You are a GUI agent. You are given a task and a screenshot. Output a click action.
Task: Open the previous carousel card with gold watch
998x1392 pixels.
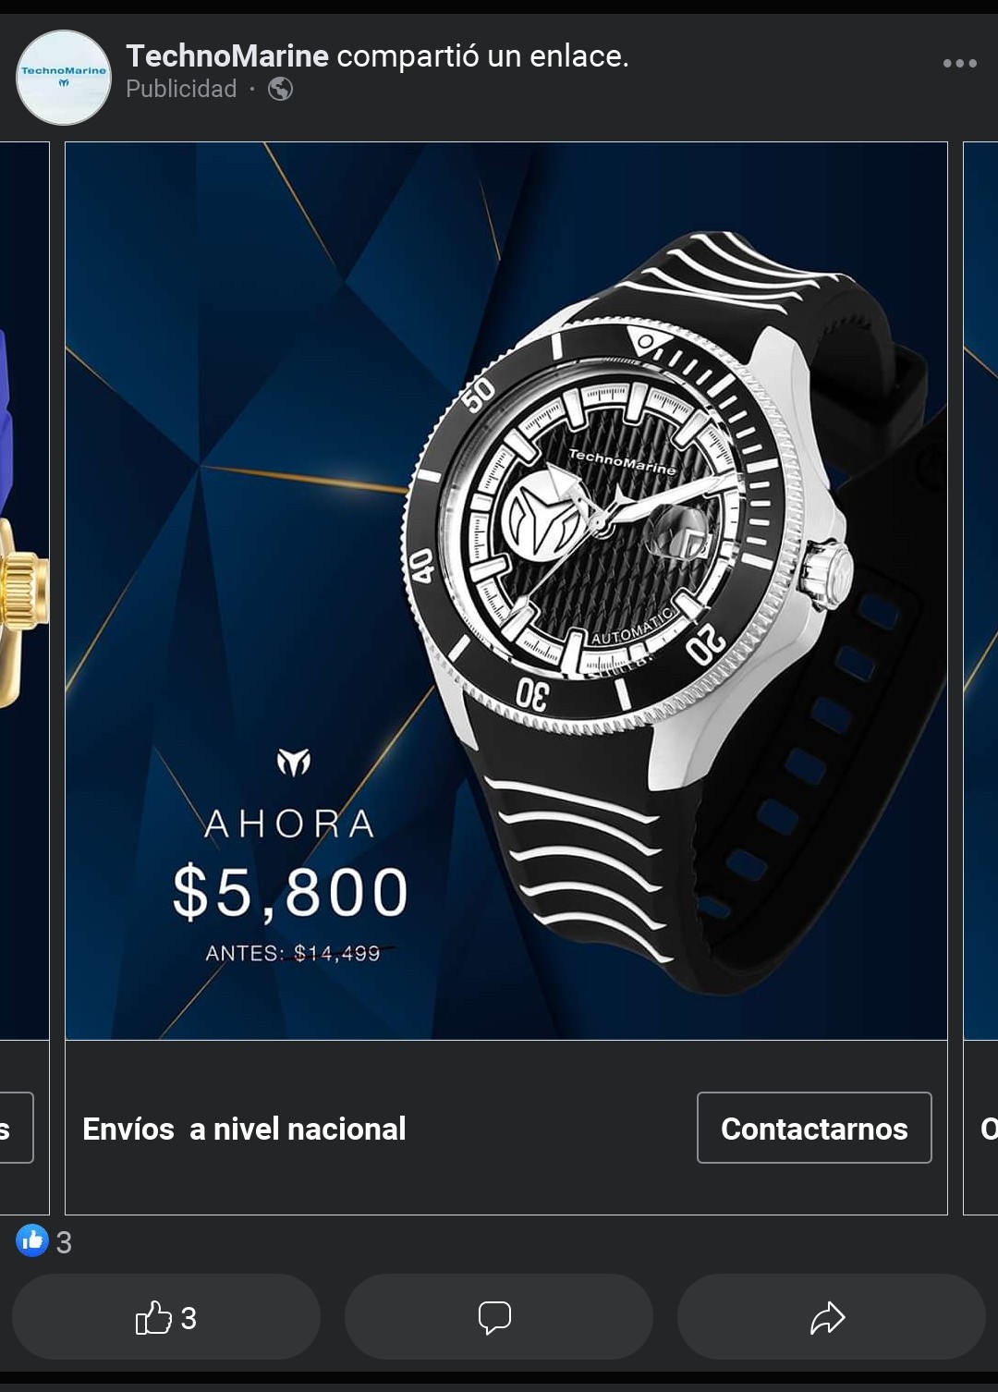(24, 591)
